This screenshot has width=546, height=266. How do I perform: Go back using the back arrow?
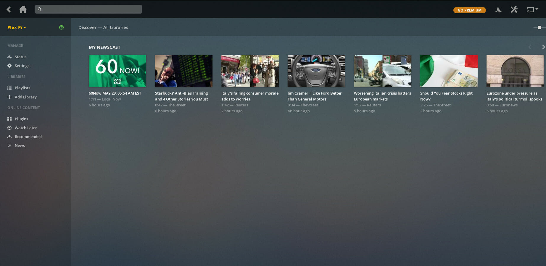pos(9,9)
